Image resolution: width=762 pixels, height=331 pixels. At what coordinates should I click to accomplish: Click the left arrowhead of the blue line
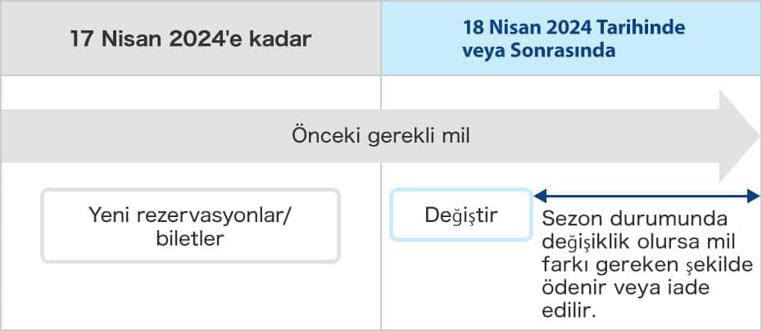[538, 195]
